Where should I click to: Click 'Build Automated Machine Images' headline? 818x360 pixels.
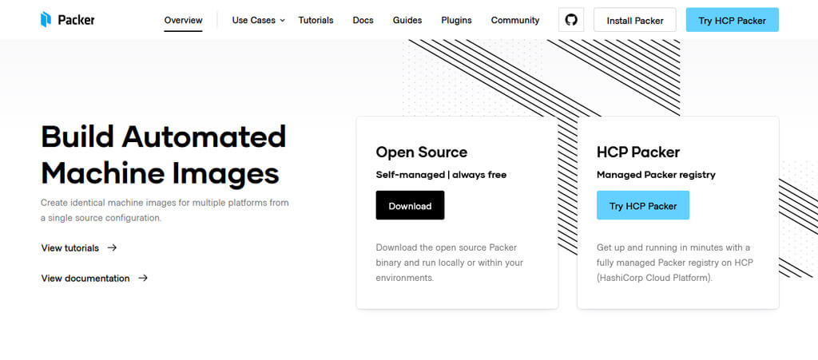163,155
